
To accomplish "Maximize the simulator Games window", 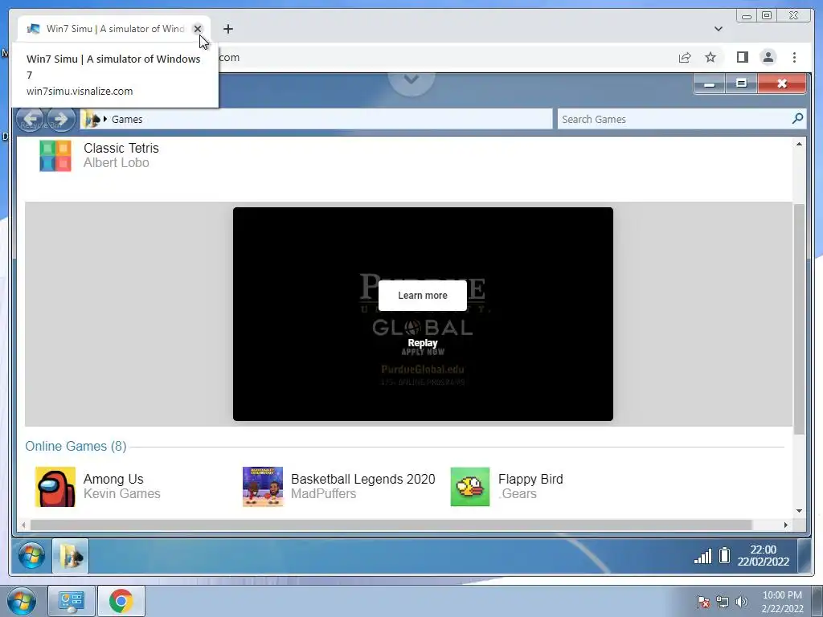I will point(741,84).
